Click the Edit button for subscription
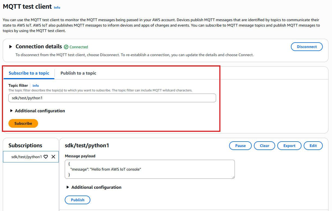The image size is (332, 211). coord(313,146)
